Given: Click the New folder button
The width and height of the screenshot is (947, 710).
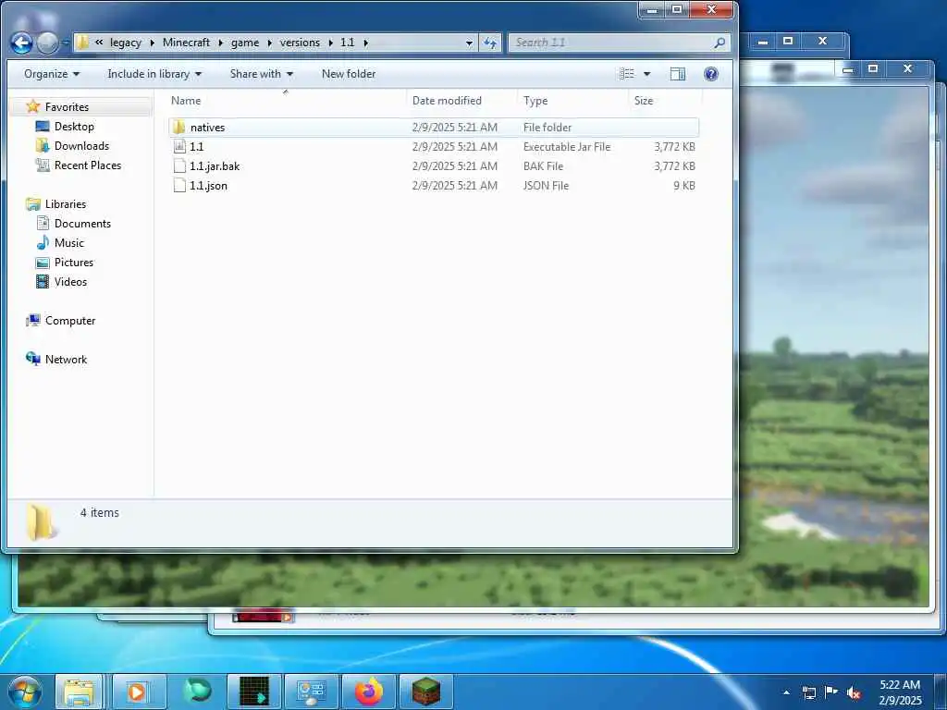Looking at the screenshot, I should [349, 74].
